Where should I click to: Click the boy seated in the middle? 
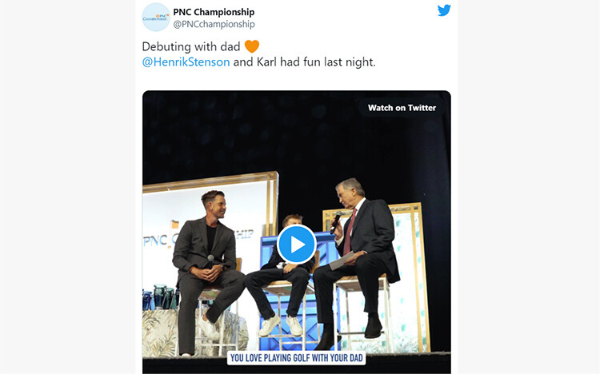pos(281,276)
